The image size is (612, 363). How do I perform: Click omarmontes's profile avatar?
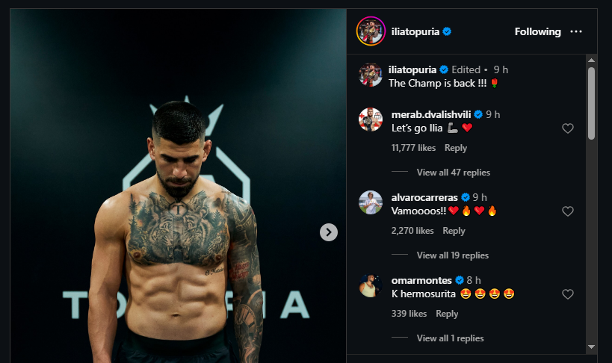pyautogui.click(x=371, y=285)
